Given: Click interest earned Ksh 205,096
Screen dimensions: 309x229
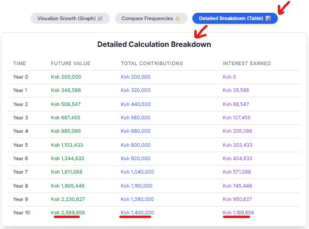Looking at the screenshot, I should [238, 131].
